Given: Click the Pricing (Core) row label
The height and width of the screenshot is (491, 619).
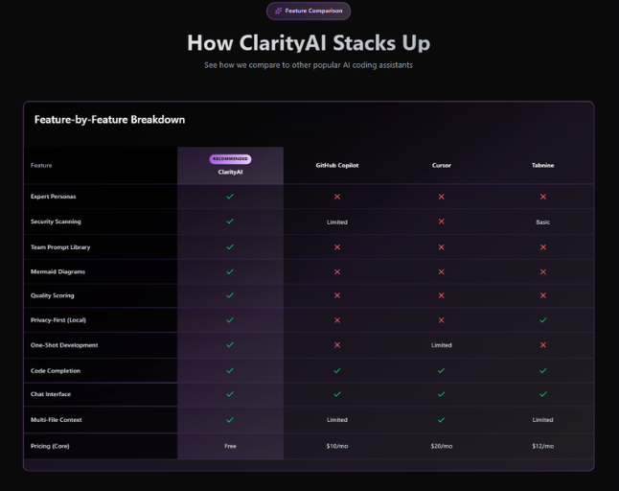Looking at the screenshot, I should click(50, 446).
